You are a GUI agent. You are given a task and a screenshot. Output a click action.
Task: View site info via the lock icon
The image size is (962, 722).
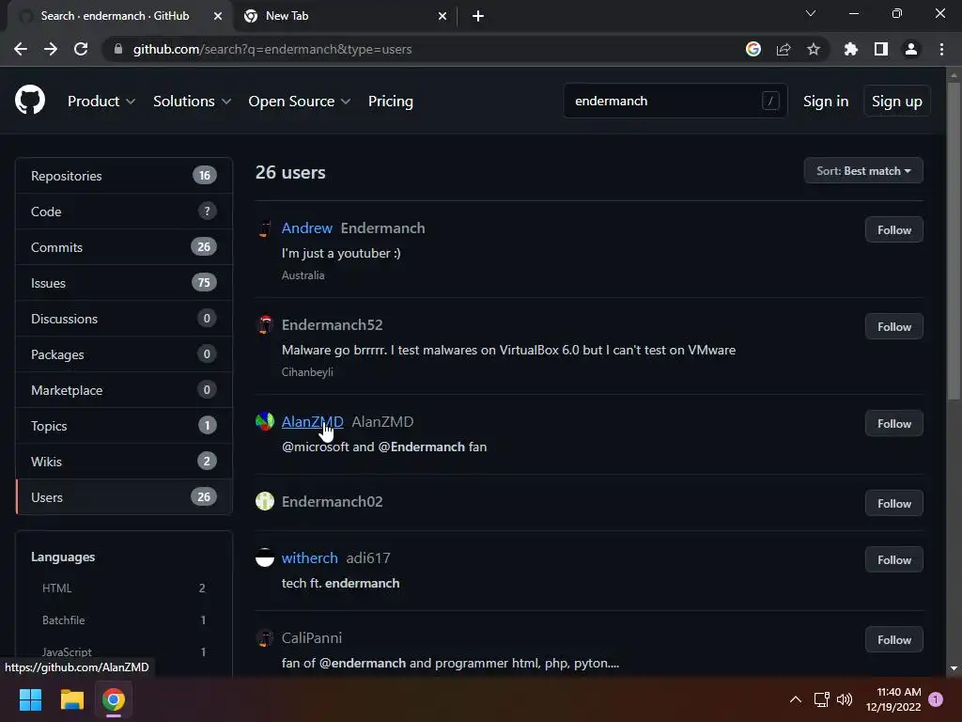118,49
